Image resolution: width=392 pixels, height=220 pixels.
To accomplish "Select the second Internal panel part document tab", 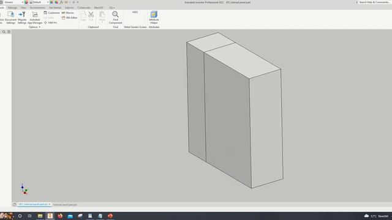I will pyautogui.click(x=65, y=205).
